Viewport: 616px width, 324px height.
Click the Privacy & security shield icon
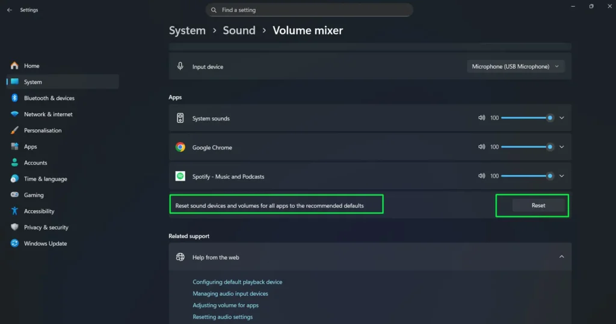point(14,227)
